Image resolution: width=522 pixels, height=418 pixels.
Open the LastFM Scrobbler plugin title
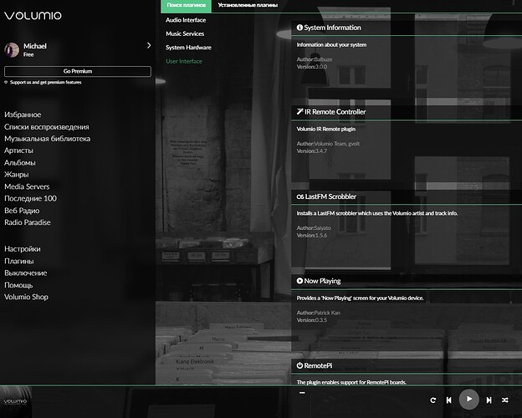click(330, 196)
